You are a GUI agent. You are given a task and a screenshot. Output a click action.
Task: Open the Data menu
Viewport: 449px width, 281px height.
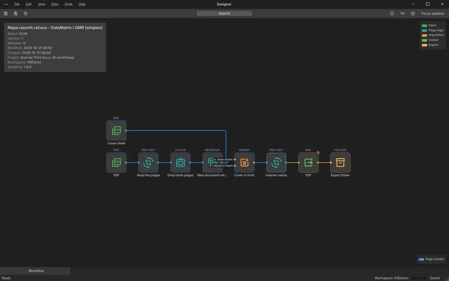(55, 4)
